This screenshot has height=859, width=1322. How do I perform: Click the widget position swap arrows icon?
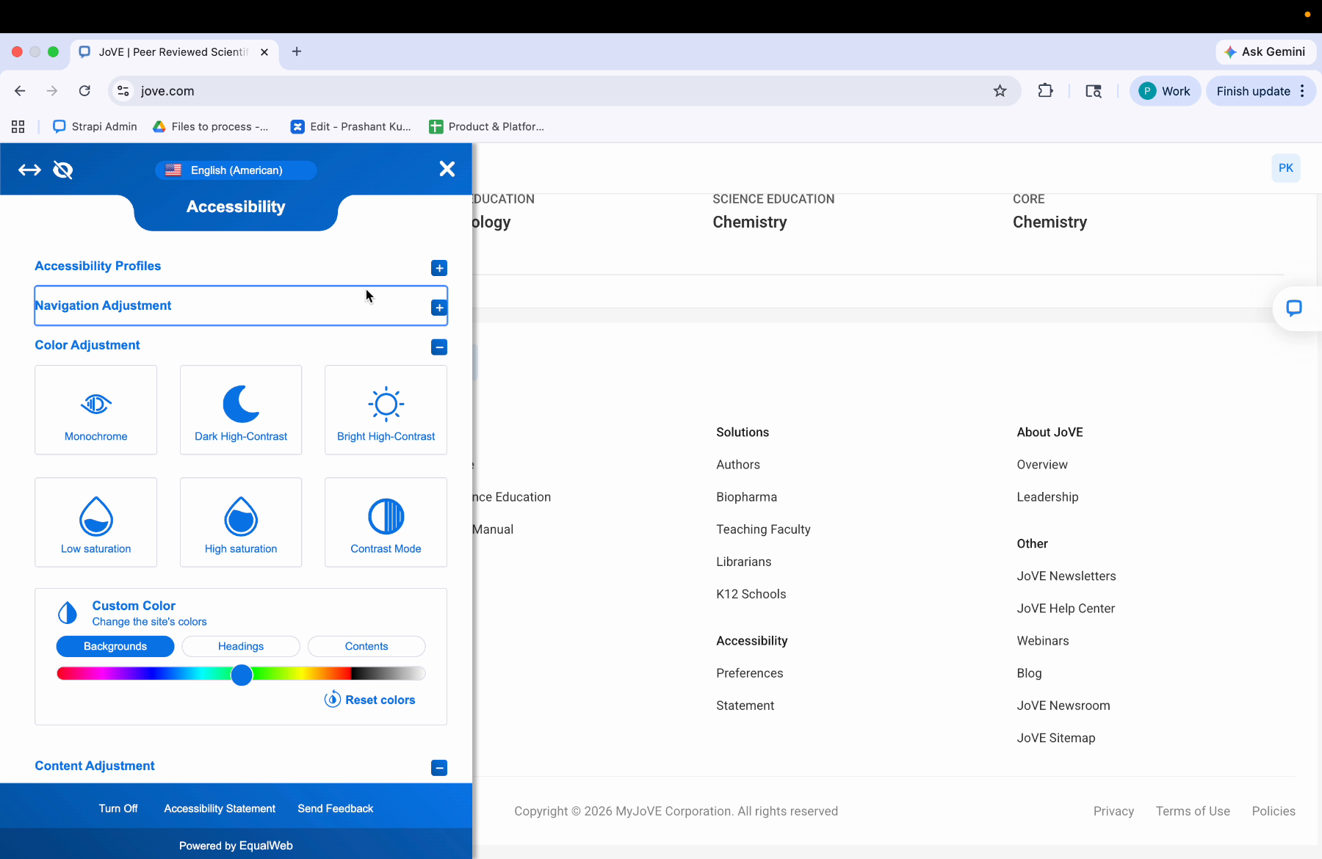click(29, 170)
